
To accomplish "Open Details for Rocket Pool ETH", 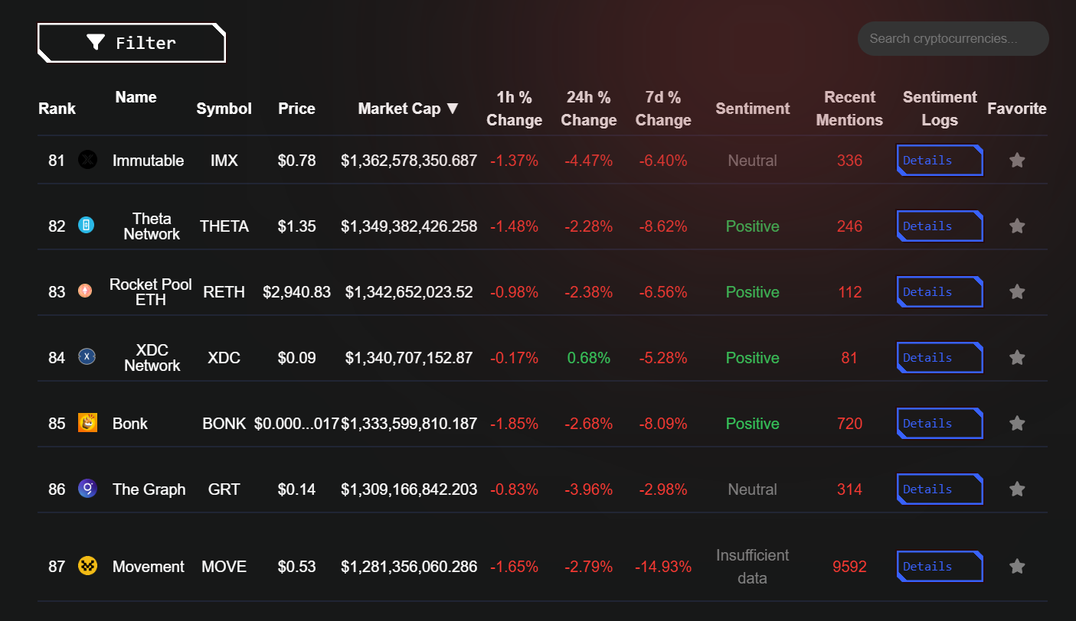I will tap(939, 291).
